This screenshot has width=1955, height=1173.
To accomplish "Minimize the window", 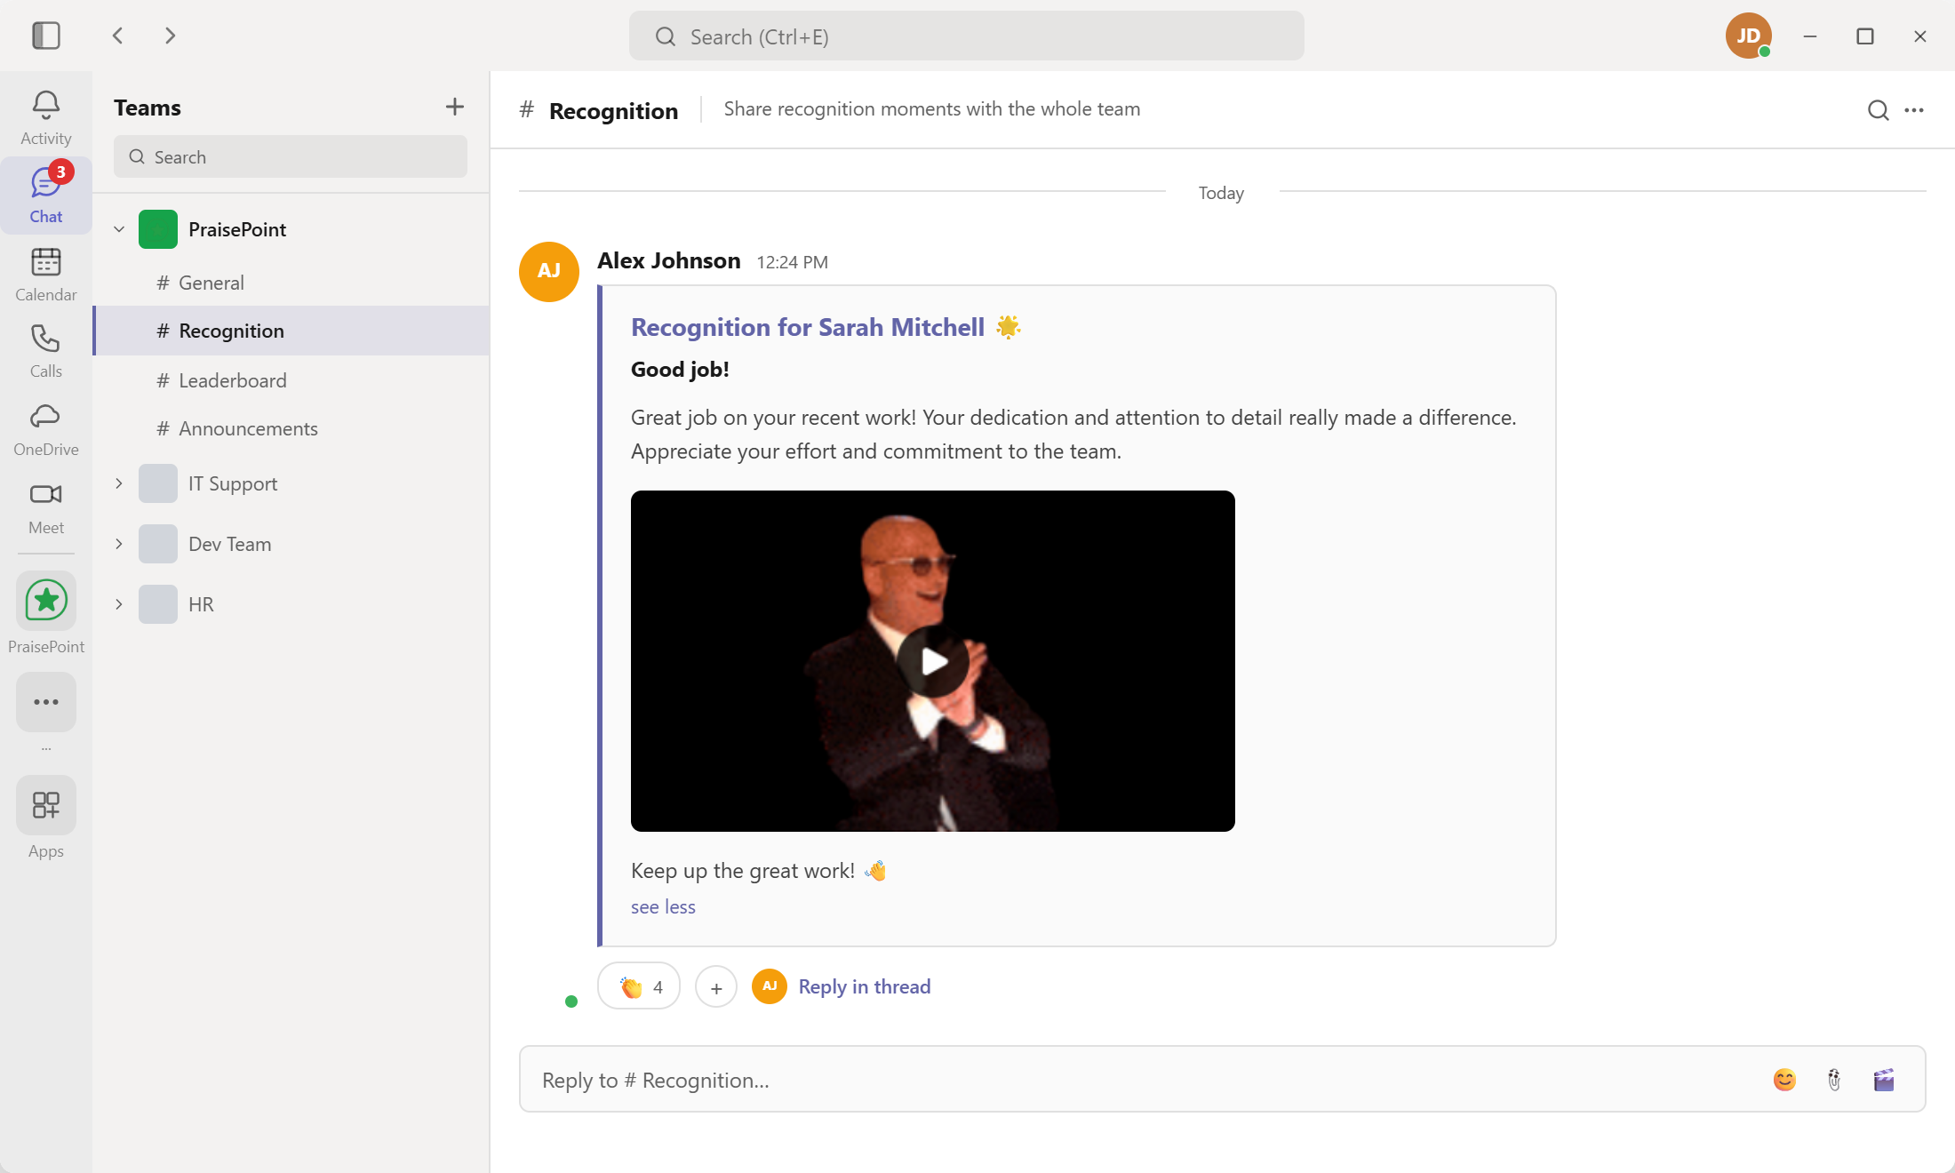I will coord(1810,36).
